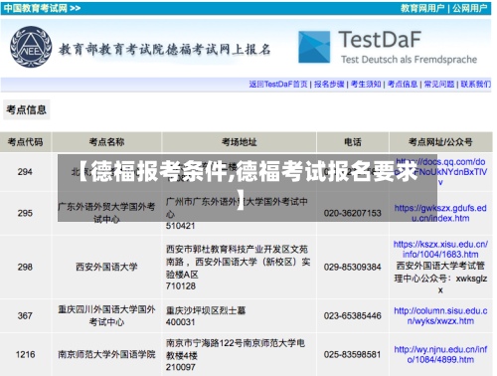This screenshot has width=497, height=376.
Task: Open the gwkszx.gdufs.edu.cn link
Action: (440, 213)
